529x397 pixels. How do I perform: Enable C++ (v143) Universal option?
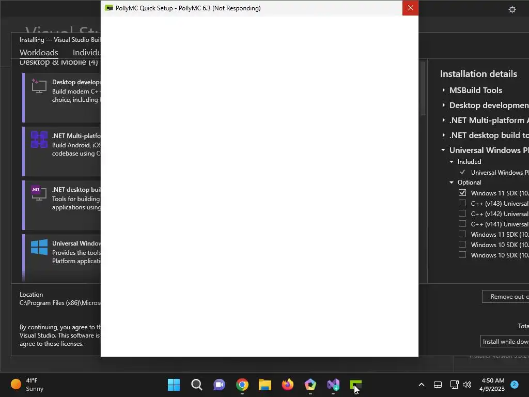click(x=462, y=203)
